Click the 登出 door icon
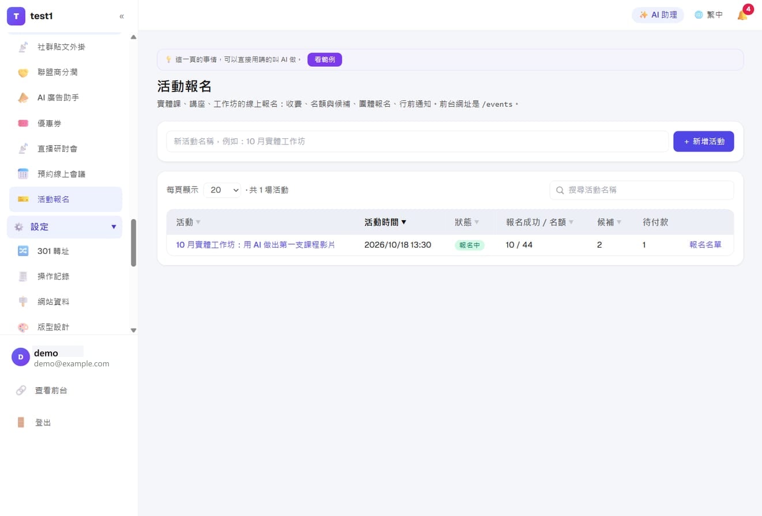Screen dimensions: 762x516 tap(21, 422)
